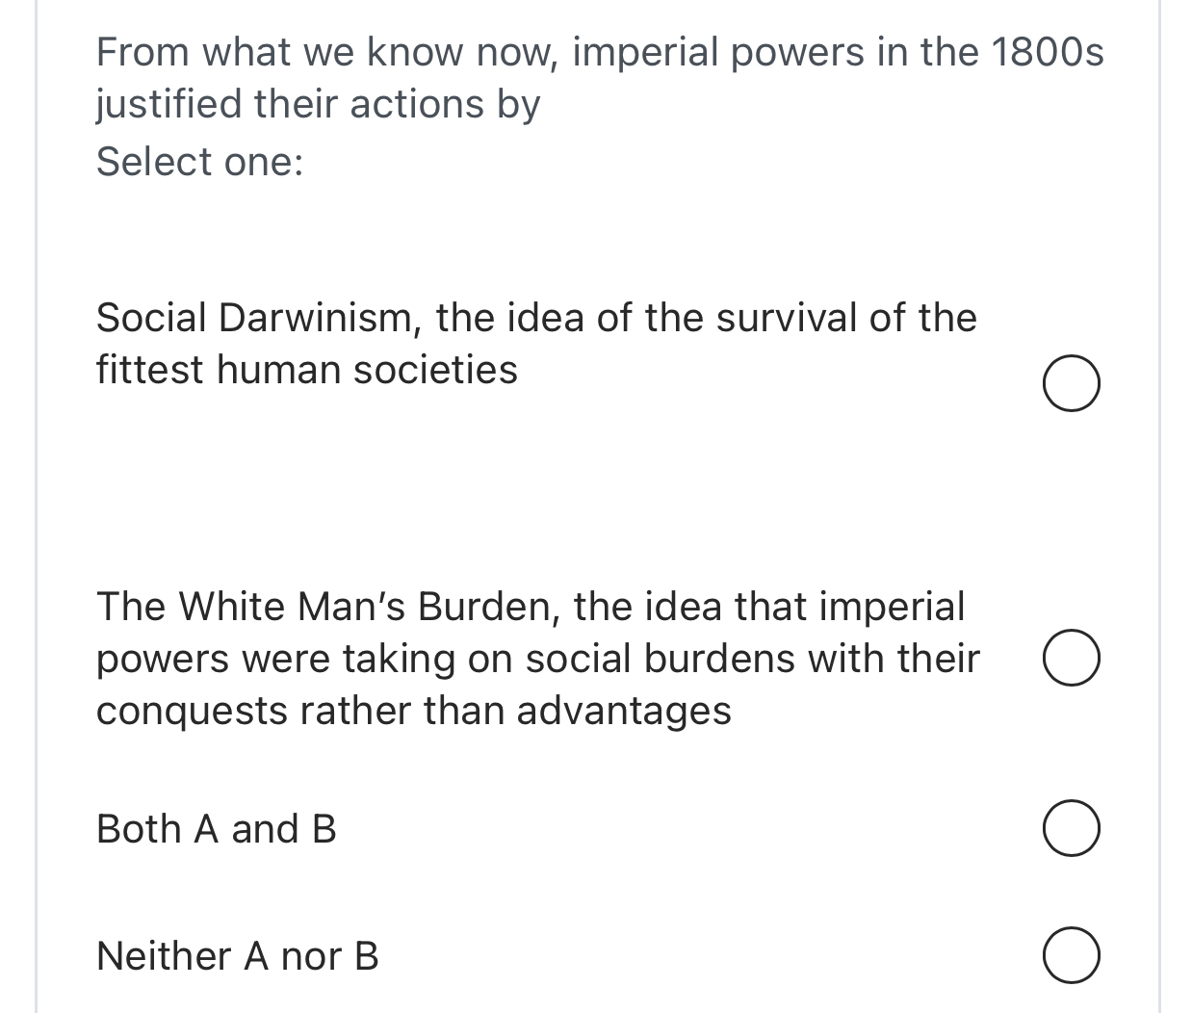Click the word 'Darwinism' in first option
This screenshot has height=1013, width=1192.
coord(320,318)
